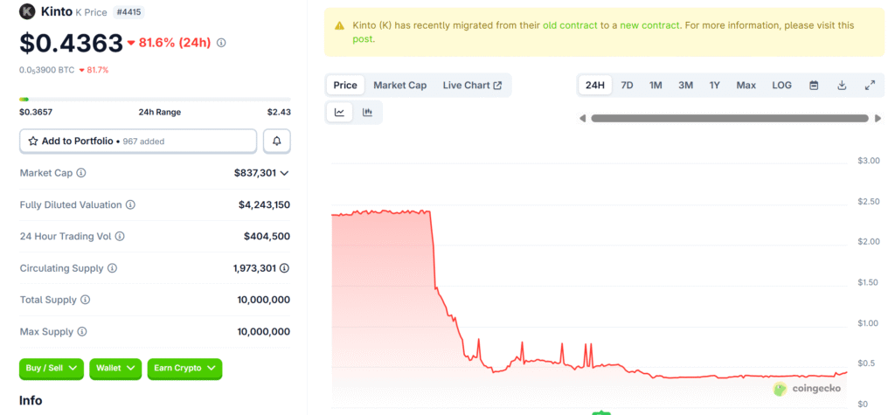Open the Earn Crypto dropdown
Viewport: 895px width, 415px height.
184,369
